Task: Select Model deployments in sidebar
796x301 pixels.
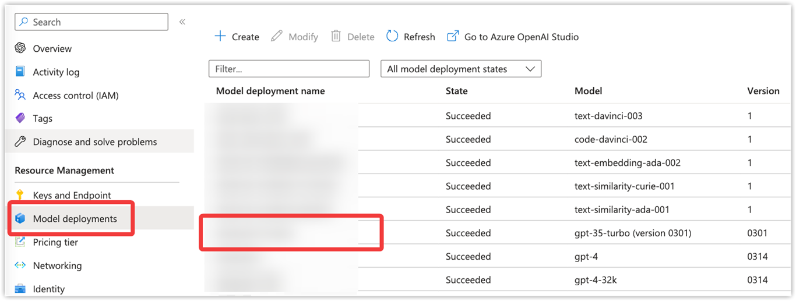Action: (x=75, y=219)
